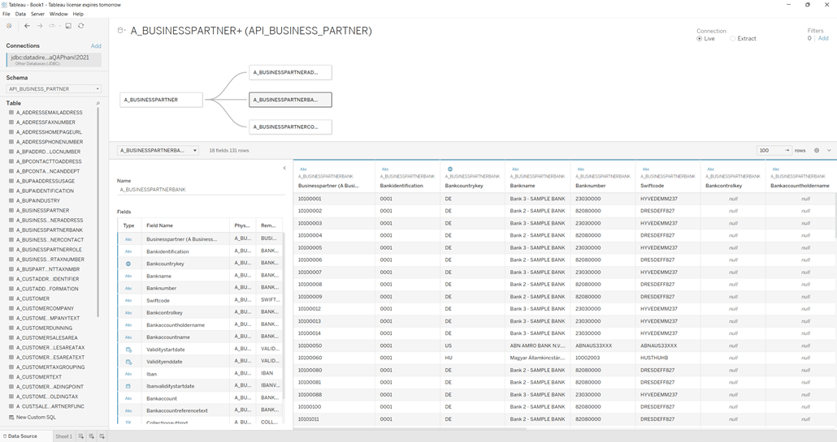
Task: Click the Tableau start page logo icon
Action: pyautogui.click(x=9, y=26)
